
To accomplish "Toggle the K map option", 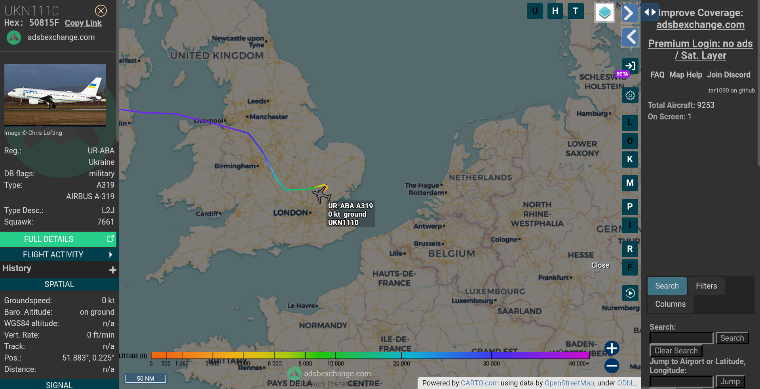I will tap(630, 159).
